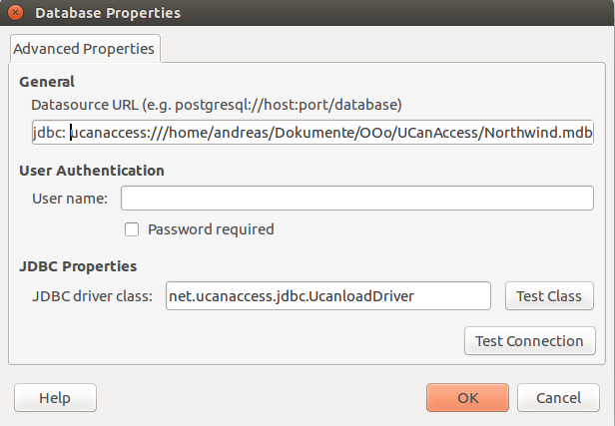
Task: Click the Datasource URL example hint text
Action: click(216, 104)
